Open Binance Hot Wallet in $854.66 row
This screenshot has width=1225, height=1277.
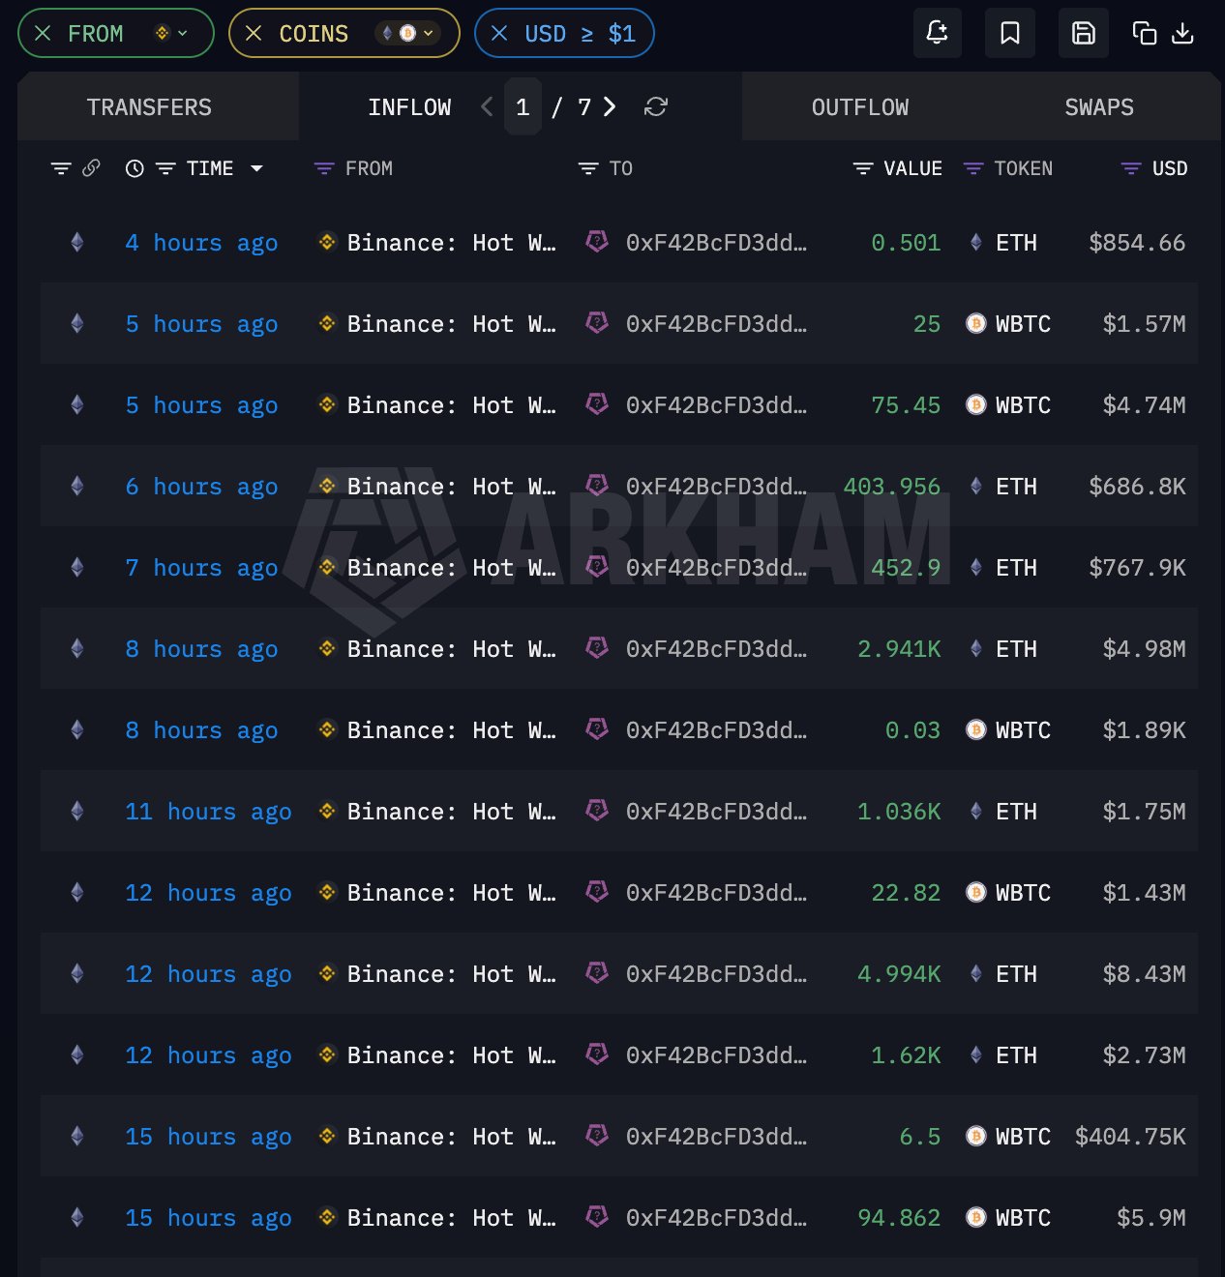click(x=452, y=243)
